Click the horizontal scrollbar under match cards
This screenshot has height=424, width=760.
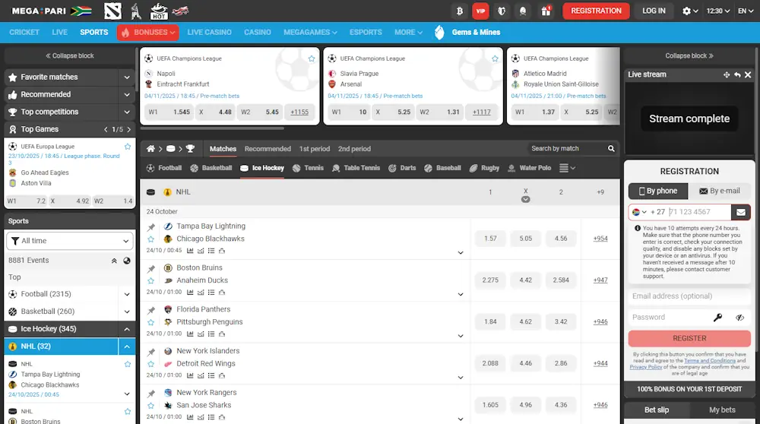(x=212, y=128)
